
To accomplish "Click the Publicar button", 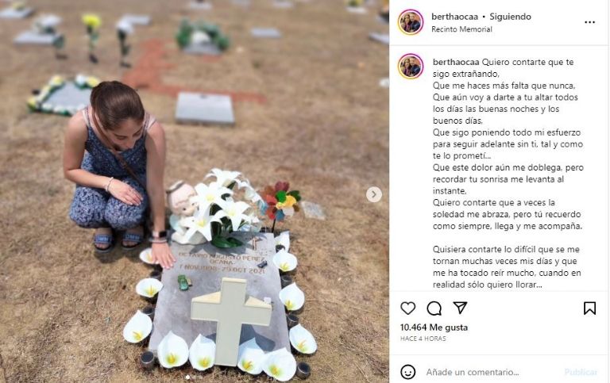I will click(x=581, y=372).
